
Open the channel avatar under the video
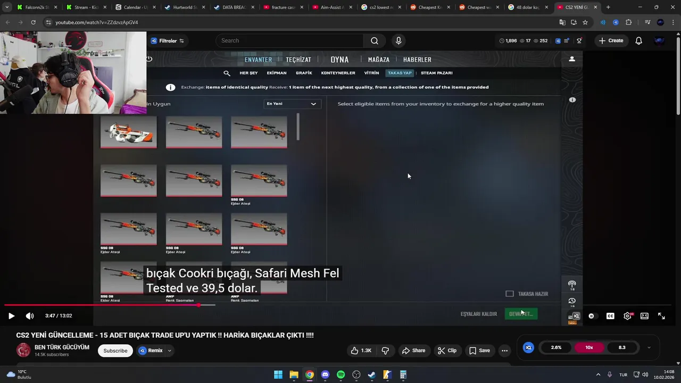[23, 350]
